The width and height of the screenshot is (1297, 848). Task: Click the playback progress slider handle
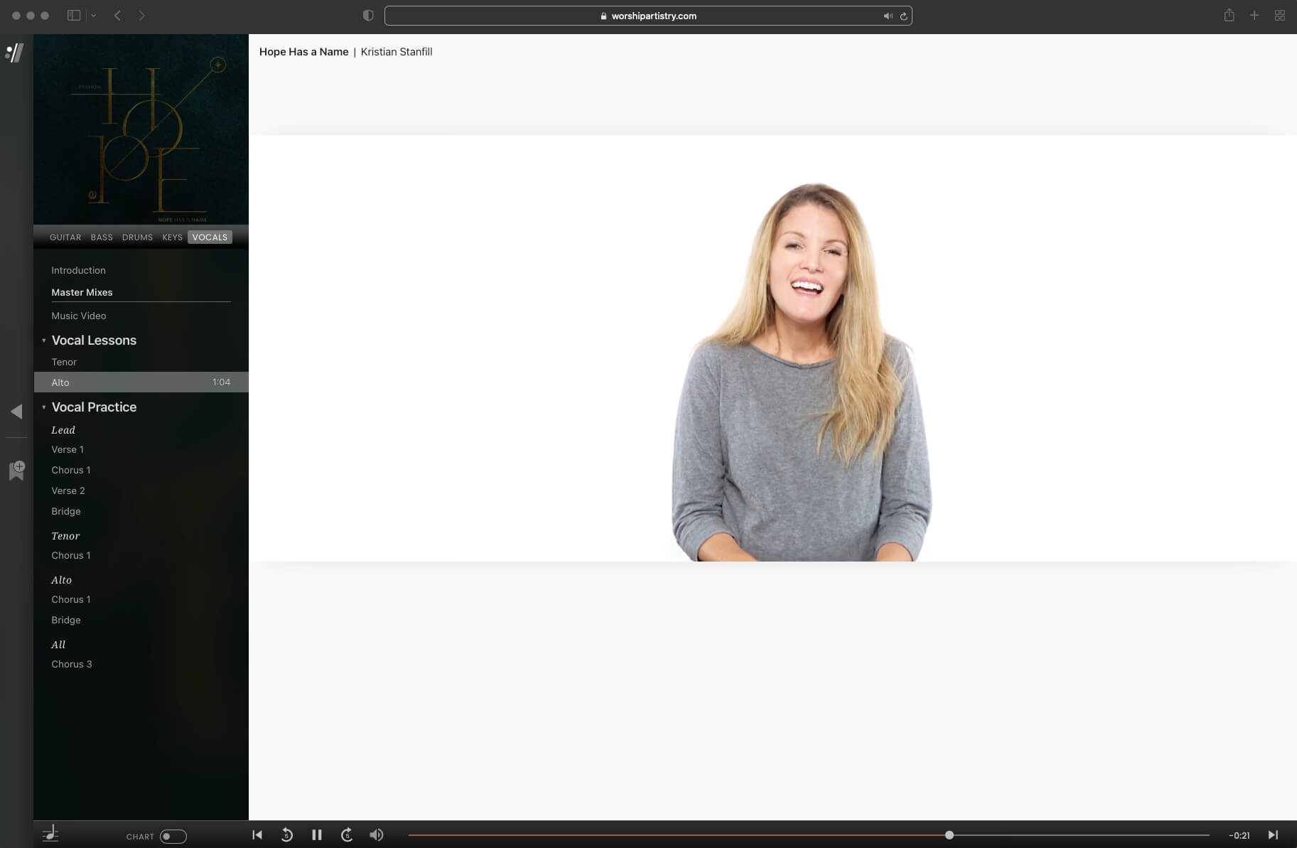(949, 835)
